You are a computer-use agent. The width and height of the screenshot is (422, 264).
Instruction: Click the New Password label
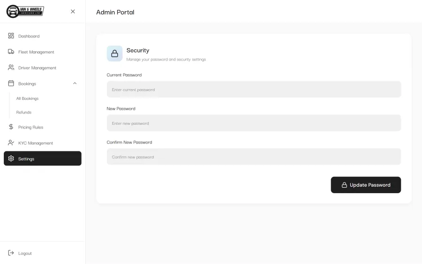121,108
